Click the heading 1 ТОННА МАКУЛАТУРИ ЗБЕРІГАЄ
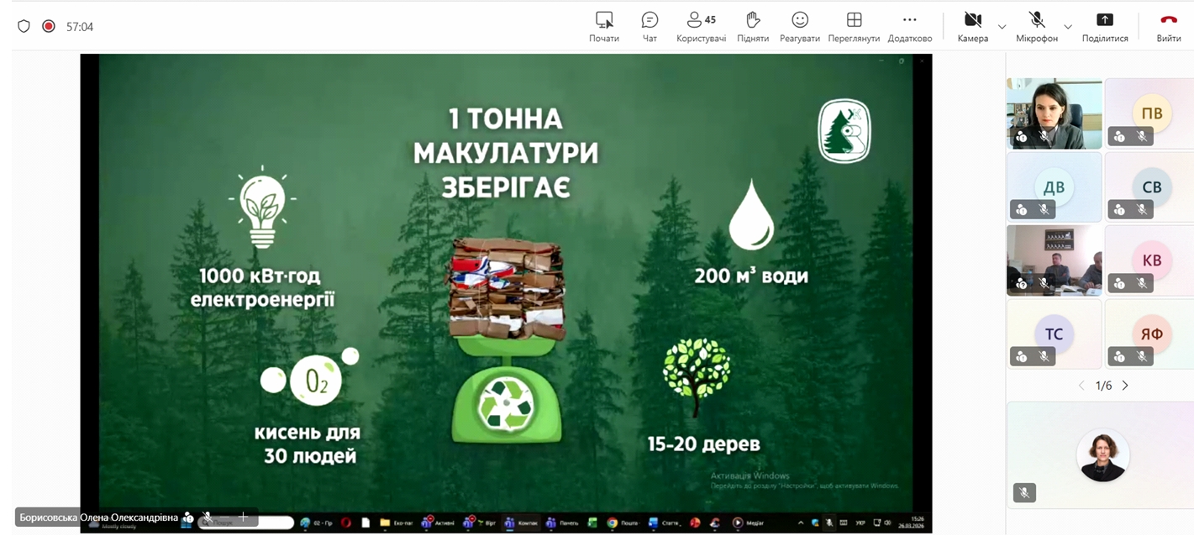 505,153
